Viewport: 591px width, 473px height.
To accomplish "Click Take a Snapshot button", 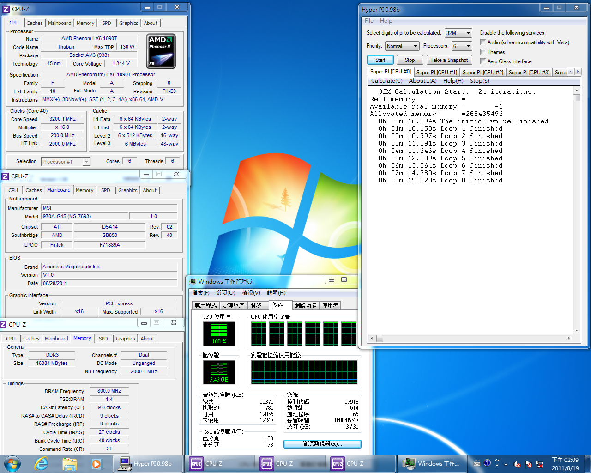I will tap(449, 60).
